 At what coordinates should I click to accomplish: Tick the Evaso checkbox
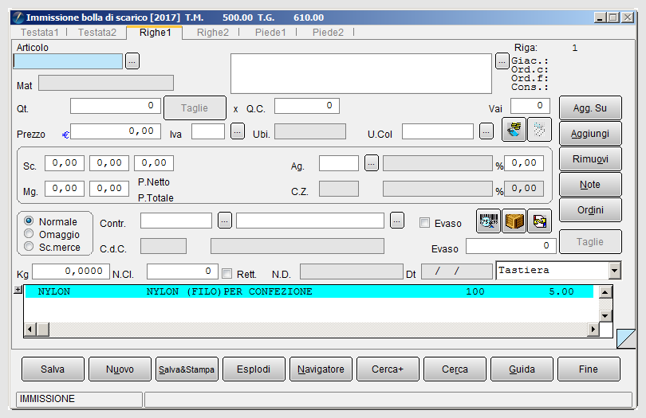pos(424,223)
